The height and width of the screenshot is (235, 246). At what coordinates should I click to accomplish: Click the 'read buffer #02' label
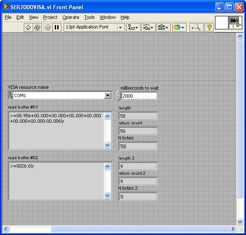(x=23, y=158)
